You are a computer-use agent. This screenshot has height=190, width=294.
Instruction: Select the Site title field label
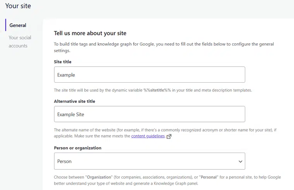click(63, 62)
